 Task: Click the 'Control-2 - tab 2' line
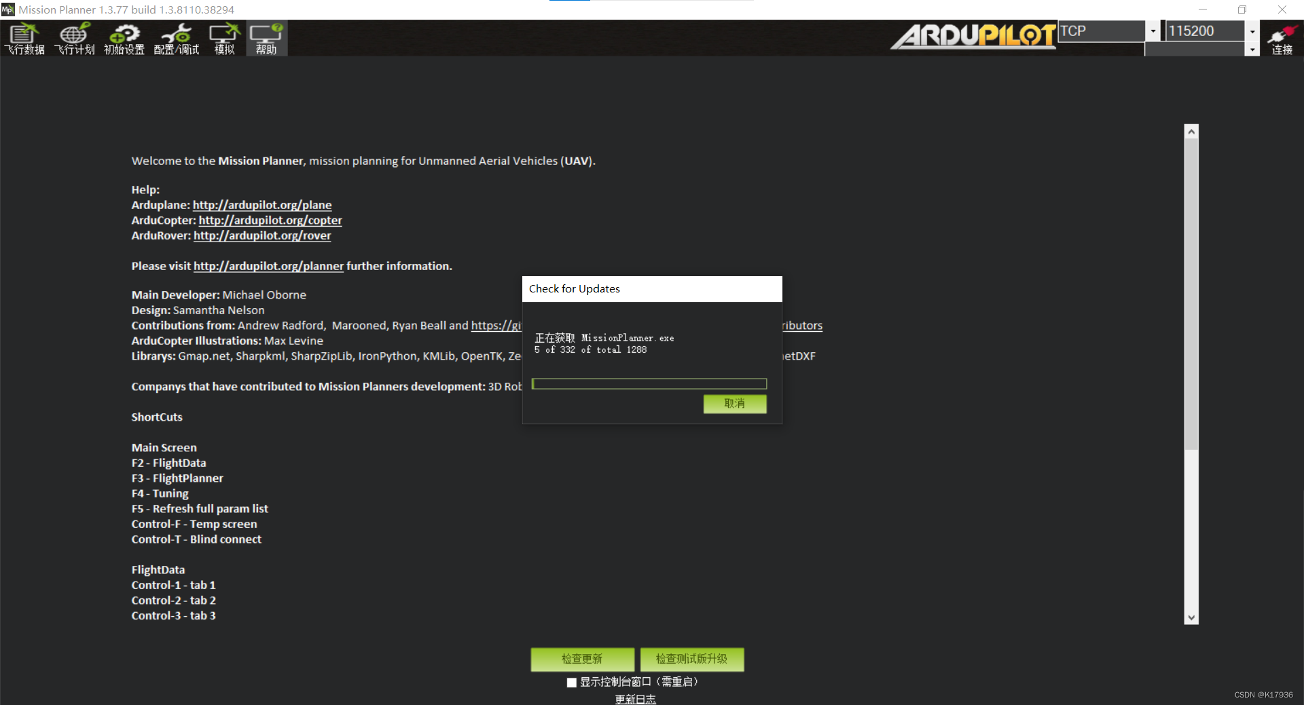coord(174,601)
